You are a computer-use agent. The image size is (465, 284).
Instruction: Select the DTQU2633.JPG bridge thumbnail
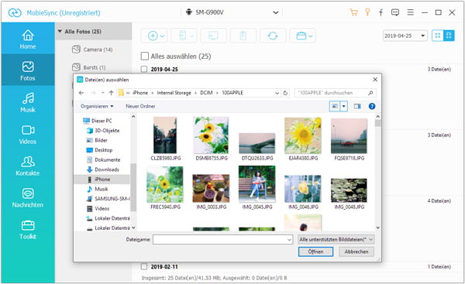(x=257, y=147)
